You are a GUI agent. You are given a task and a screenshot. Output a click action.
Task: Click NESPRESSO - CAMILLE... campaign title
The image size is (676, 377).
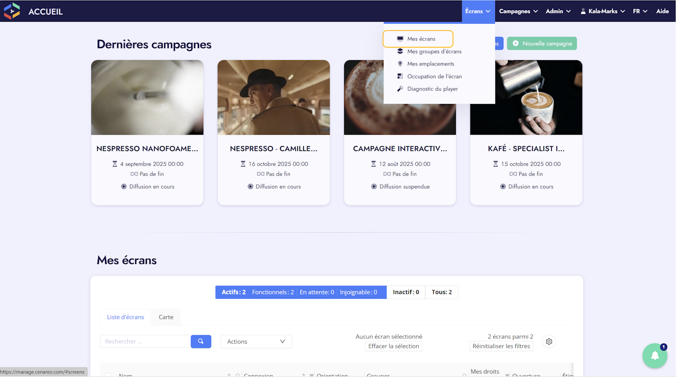274,149
